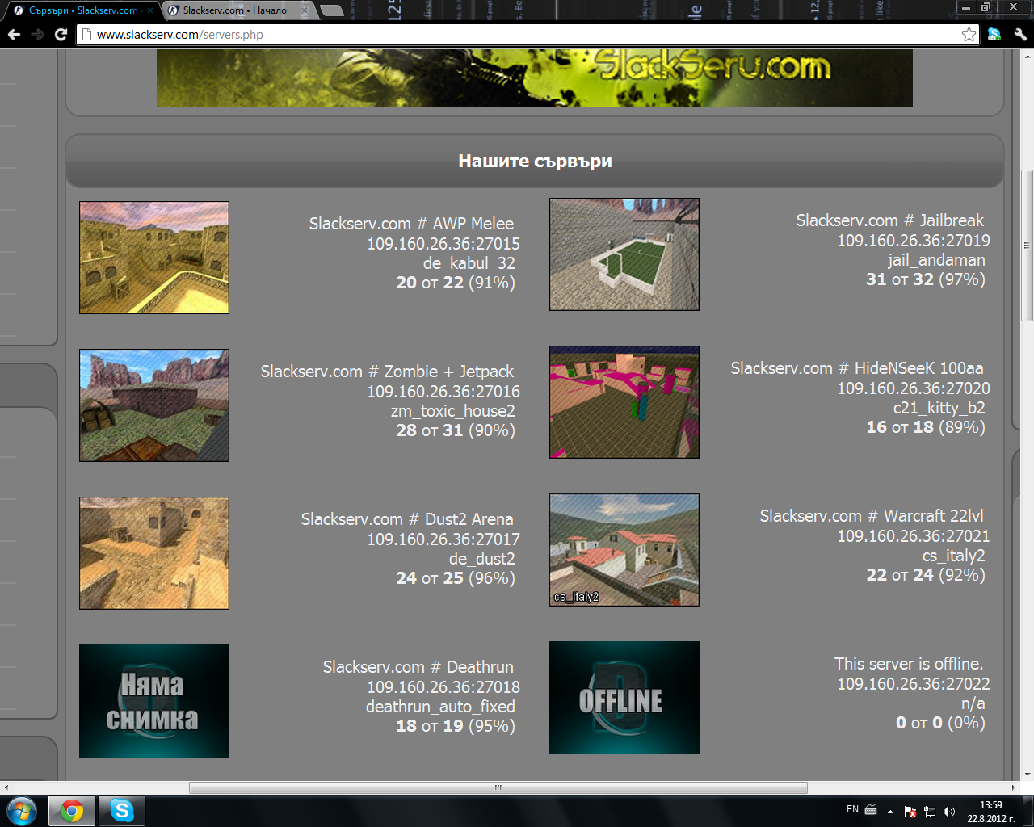Click the address 109.160.26.36:27015
1034x827 pixels.
tap(443, 244)
